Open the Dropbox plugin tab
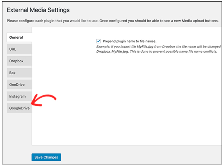Image resolution: width=224 pixels, height=166 pixels. (x=19, y=61)
